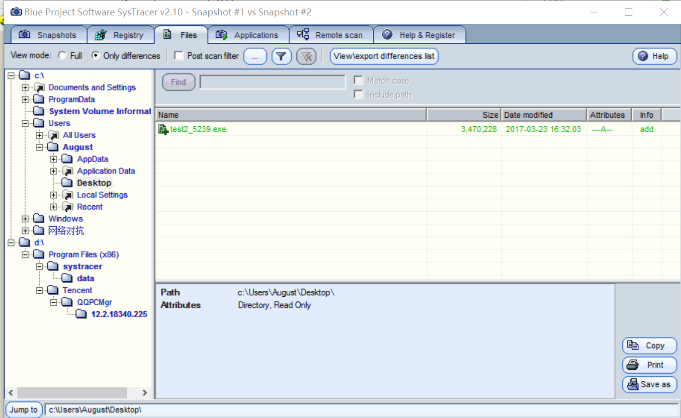This screenshot has width=681, height=418.
Task: Select Only differences view mode
Action: [95, 56]
